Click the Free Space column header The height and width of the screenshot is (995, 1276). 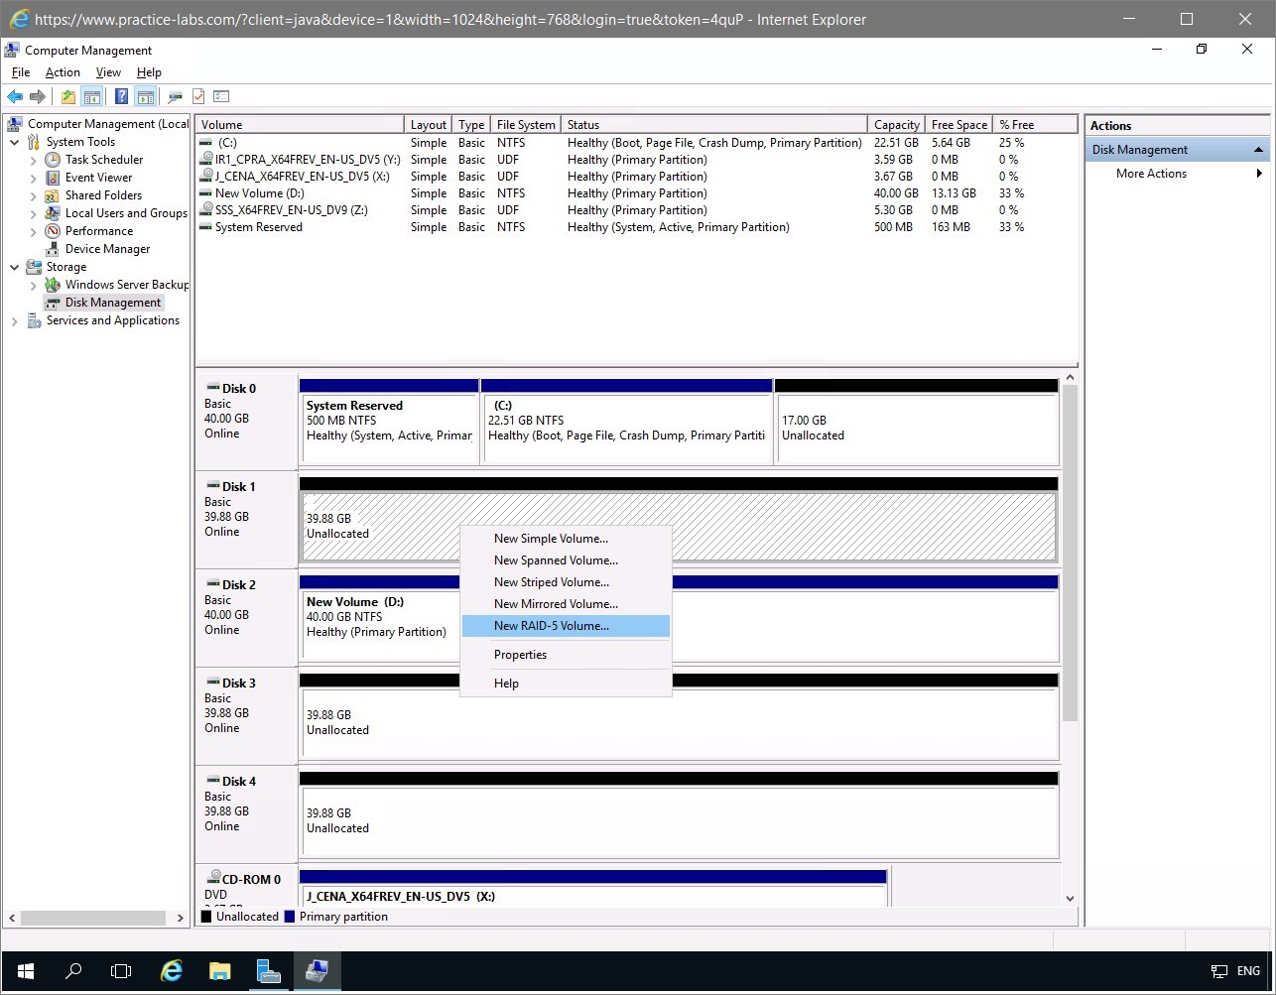click(x=958, y=125)
